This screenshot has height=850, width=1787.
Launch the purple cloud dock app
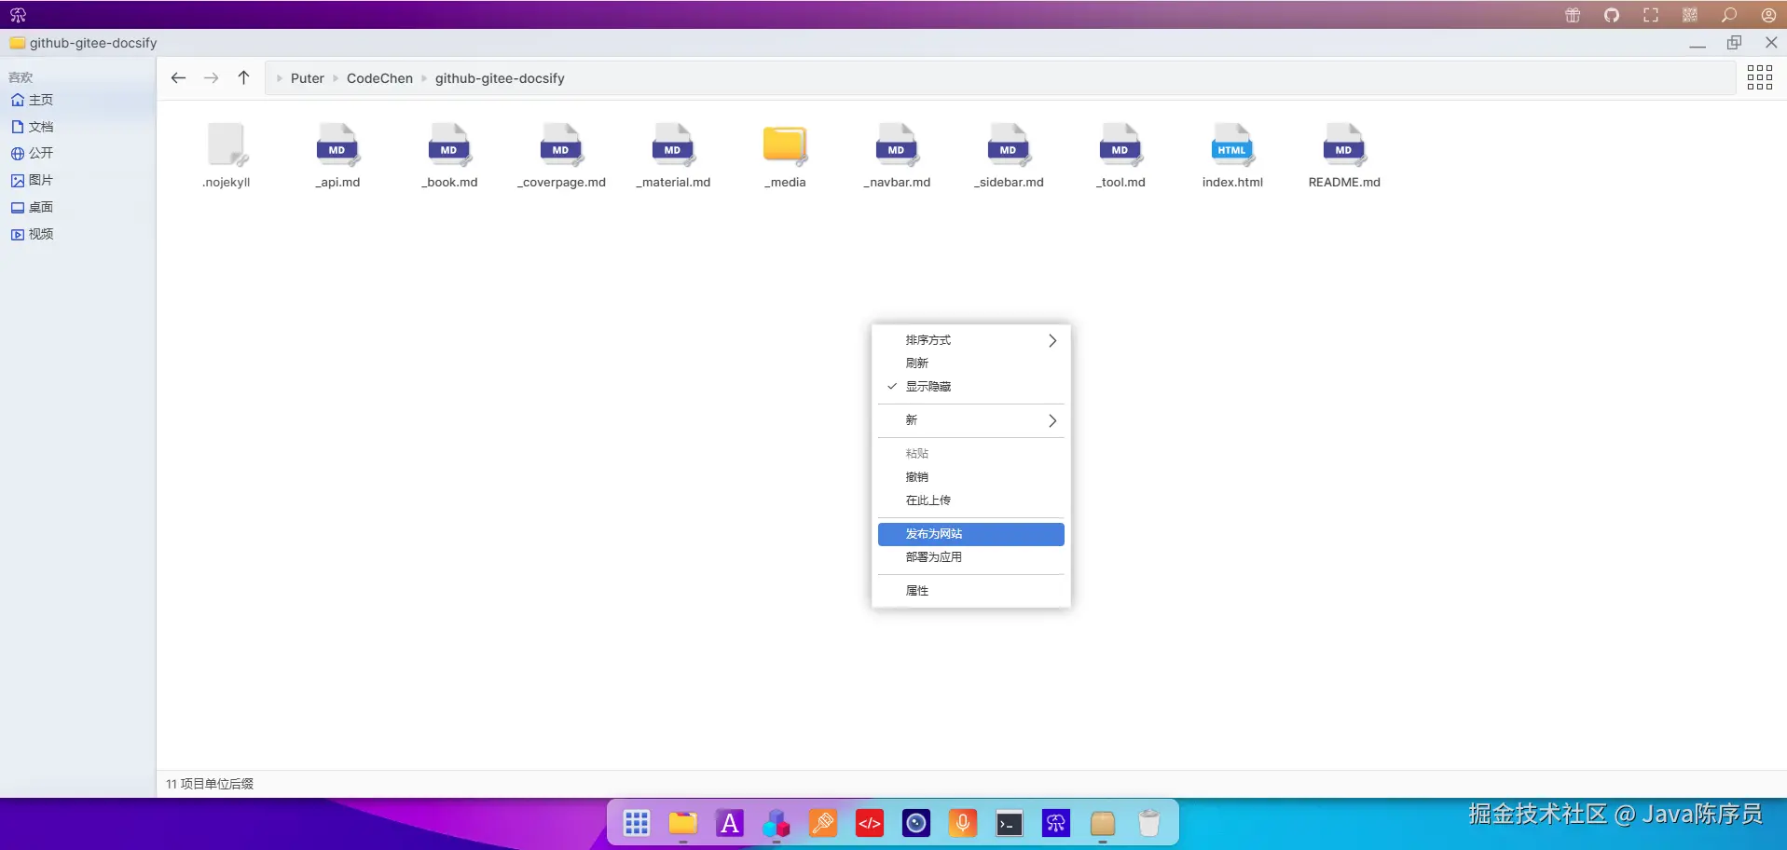tap(1056, 823)
